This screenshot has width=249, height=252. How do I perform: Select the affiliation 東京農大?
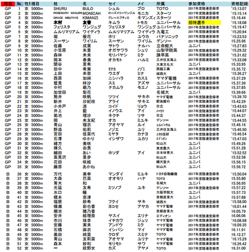tap(163, 148)
